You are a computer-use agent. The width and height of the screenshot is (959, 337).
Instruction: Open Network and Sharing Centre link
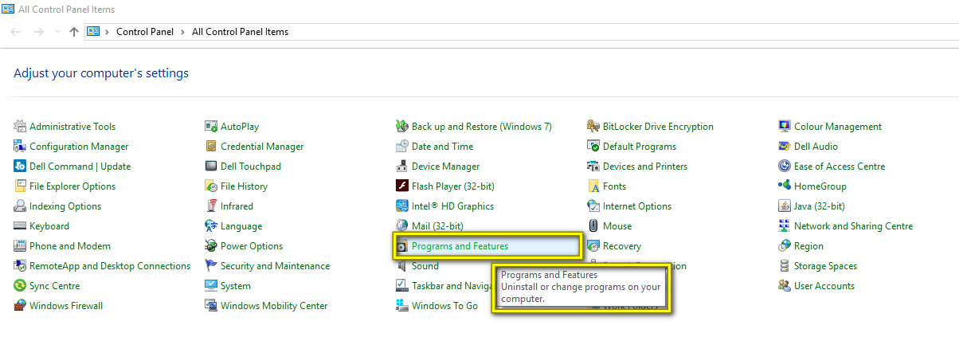(854, 226)
